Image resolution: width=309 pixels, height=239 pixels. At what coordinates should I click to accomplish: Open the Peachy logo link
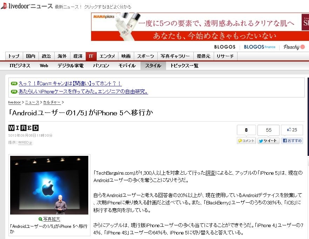click(294, 47)
